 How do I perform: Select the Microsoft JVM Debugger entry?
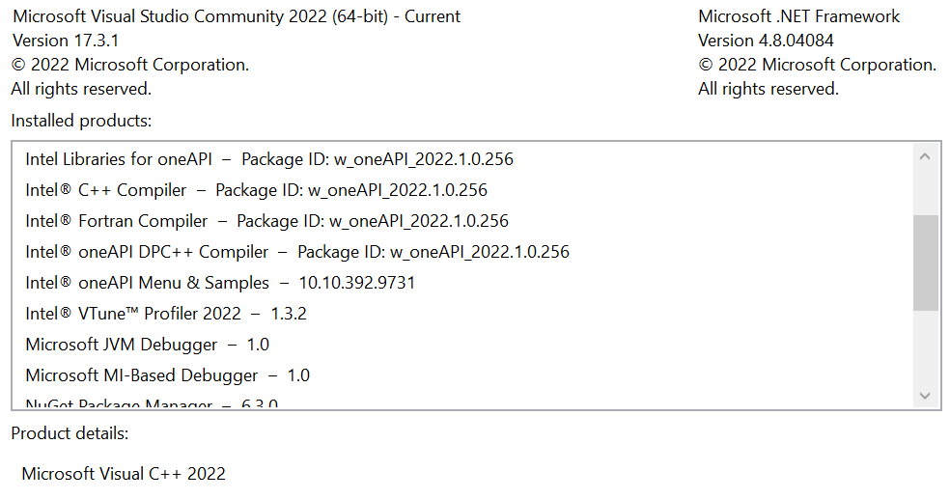[147, 345]
